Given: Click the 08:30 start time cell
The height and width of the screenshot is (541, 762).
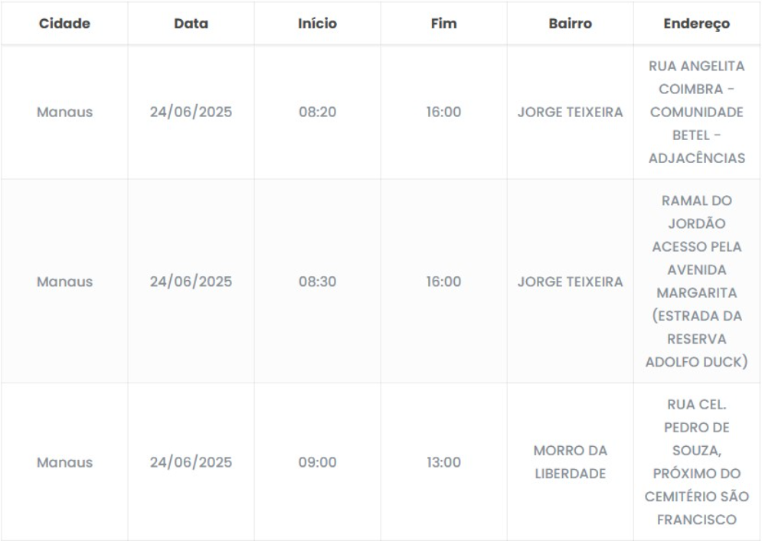Looking at the screenshot, I should 317,282.
